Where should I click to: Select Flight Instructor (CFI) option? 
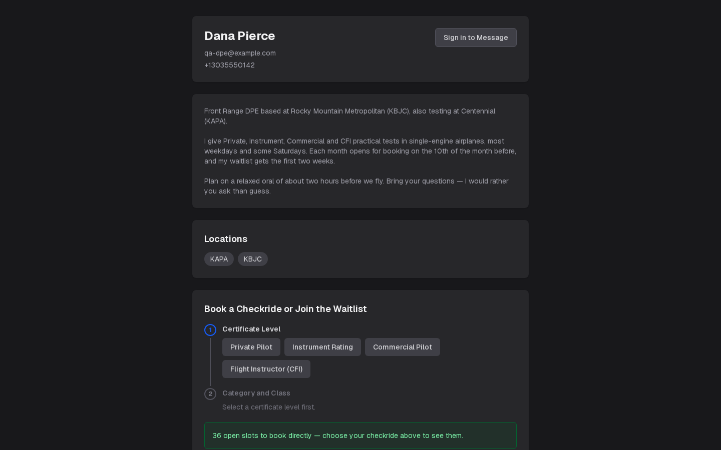pyautogui.click(x=266, y=369)
